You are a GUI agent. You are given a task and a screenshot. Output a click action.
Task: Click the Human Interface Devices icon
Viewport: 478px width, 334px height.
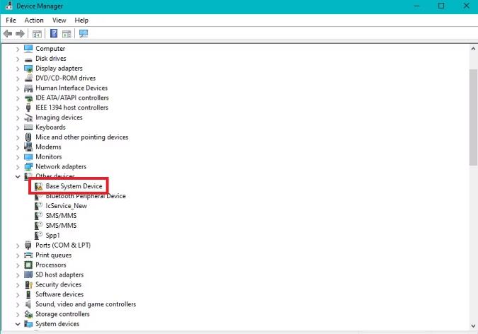(x=28, y=88)
